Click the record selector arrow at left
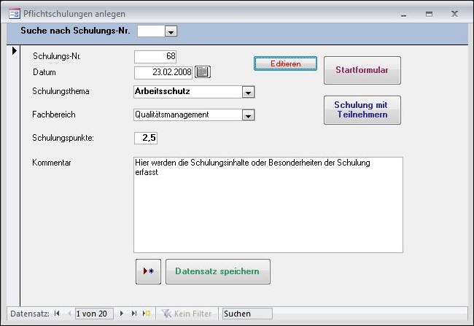The image size is (474, 326). coord(14,51)
